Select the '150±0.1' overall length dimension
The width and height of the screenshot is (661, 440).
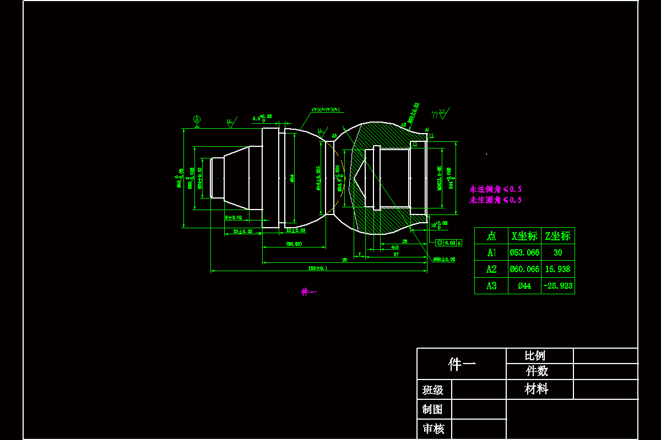(318, 268)
